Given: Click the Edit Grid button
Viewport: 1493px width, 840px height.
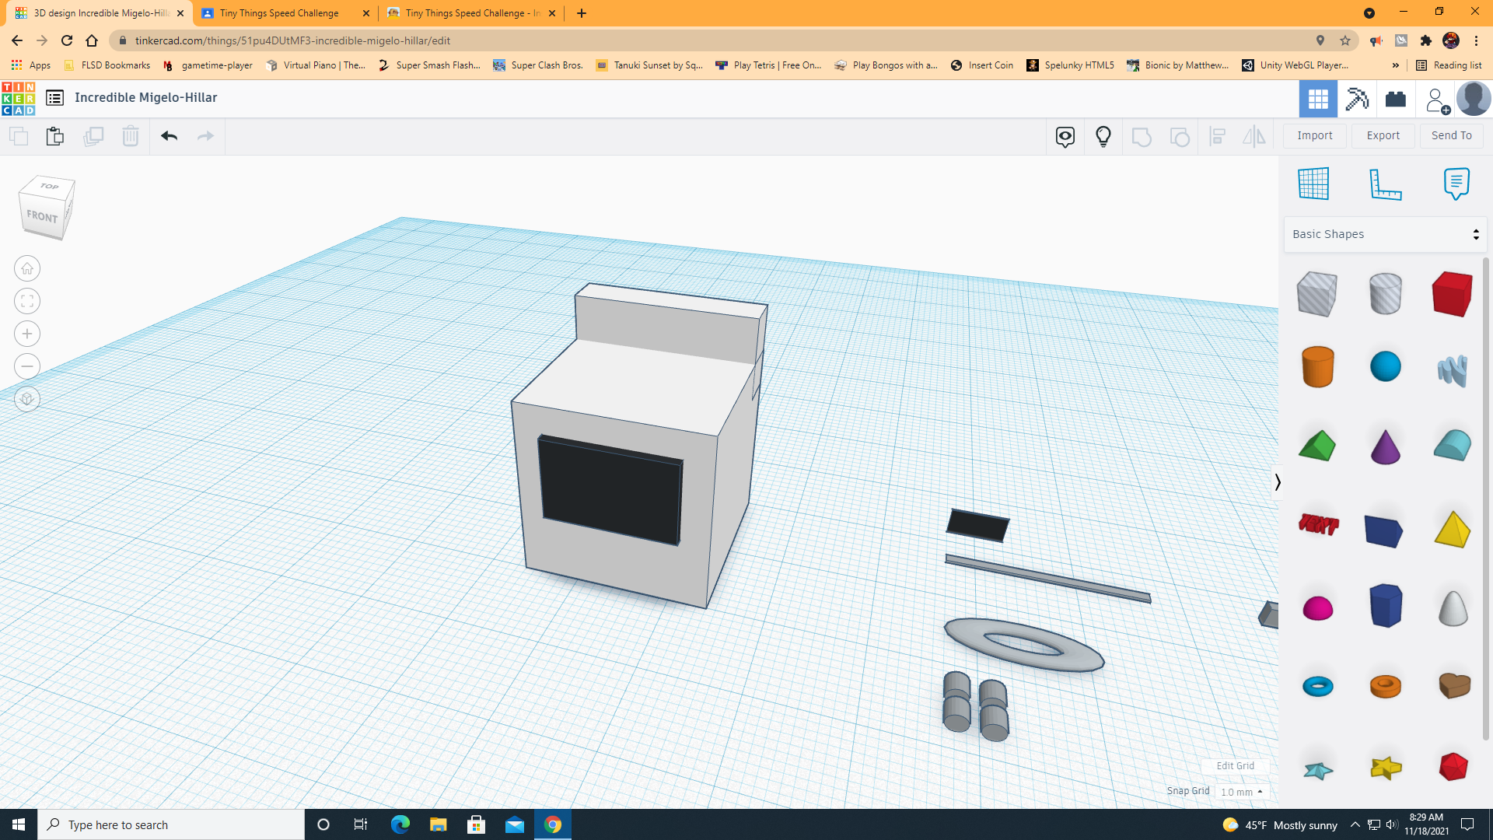Looking at the screenshot, I should click(x=1235, y=765).
